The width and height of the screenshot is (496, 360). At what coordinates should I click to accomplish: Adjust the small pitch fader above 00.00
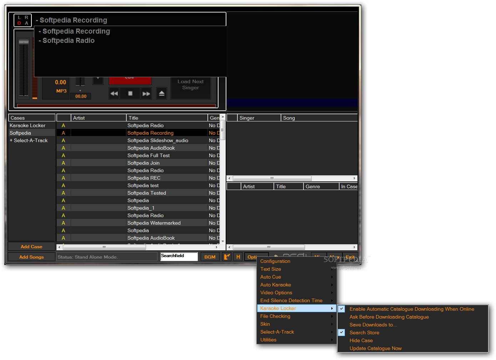[80, 81]
